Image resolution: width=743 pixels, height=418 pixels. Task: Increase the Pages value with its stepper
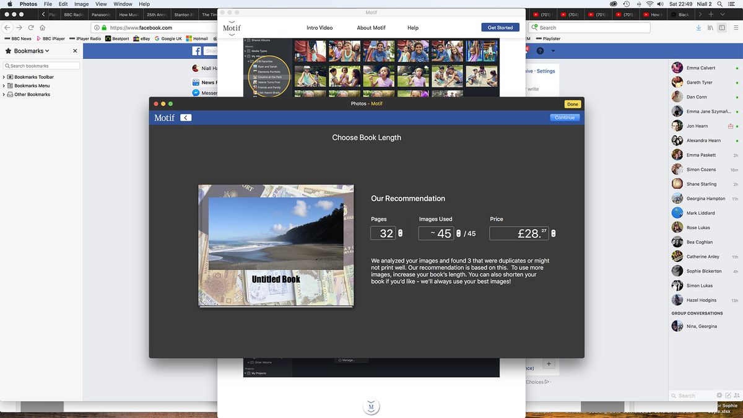click(x=399, y=231)
